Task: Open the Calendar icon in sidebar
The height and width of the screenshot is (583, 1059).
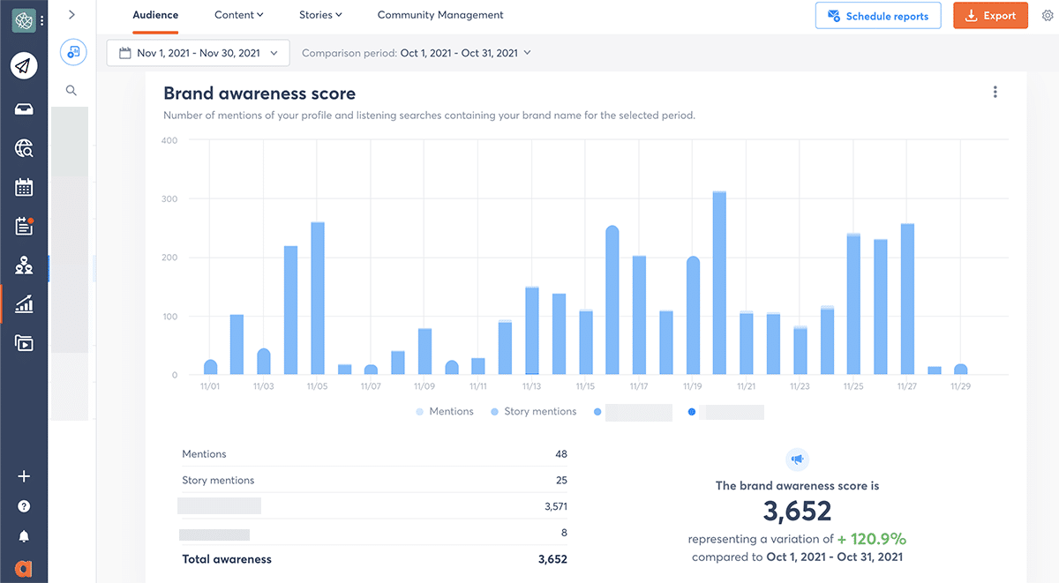Action: click(24, 187)
